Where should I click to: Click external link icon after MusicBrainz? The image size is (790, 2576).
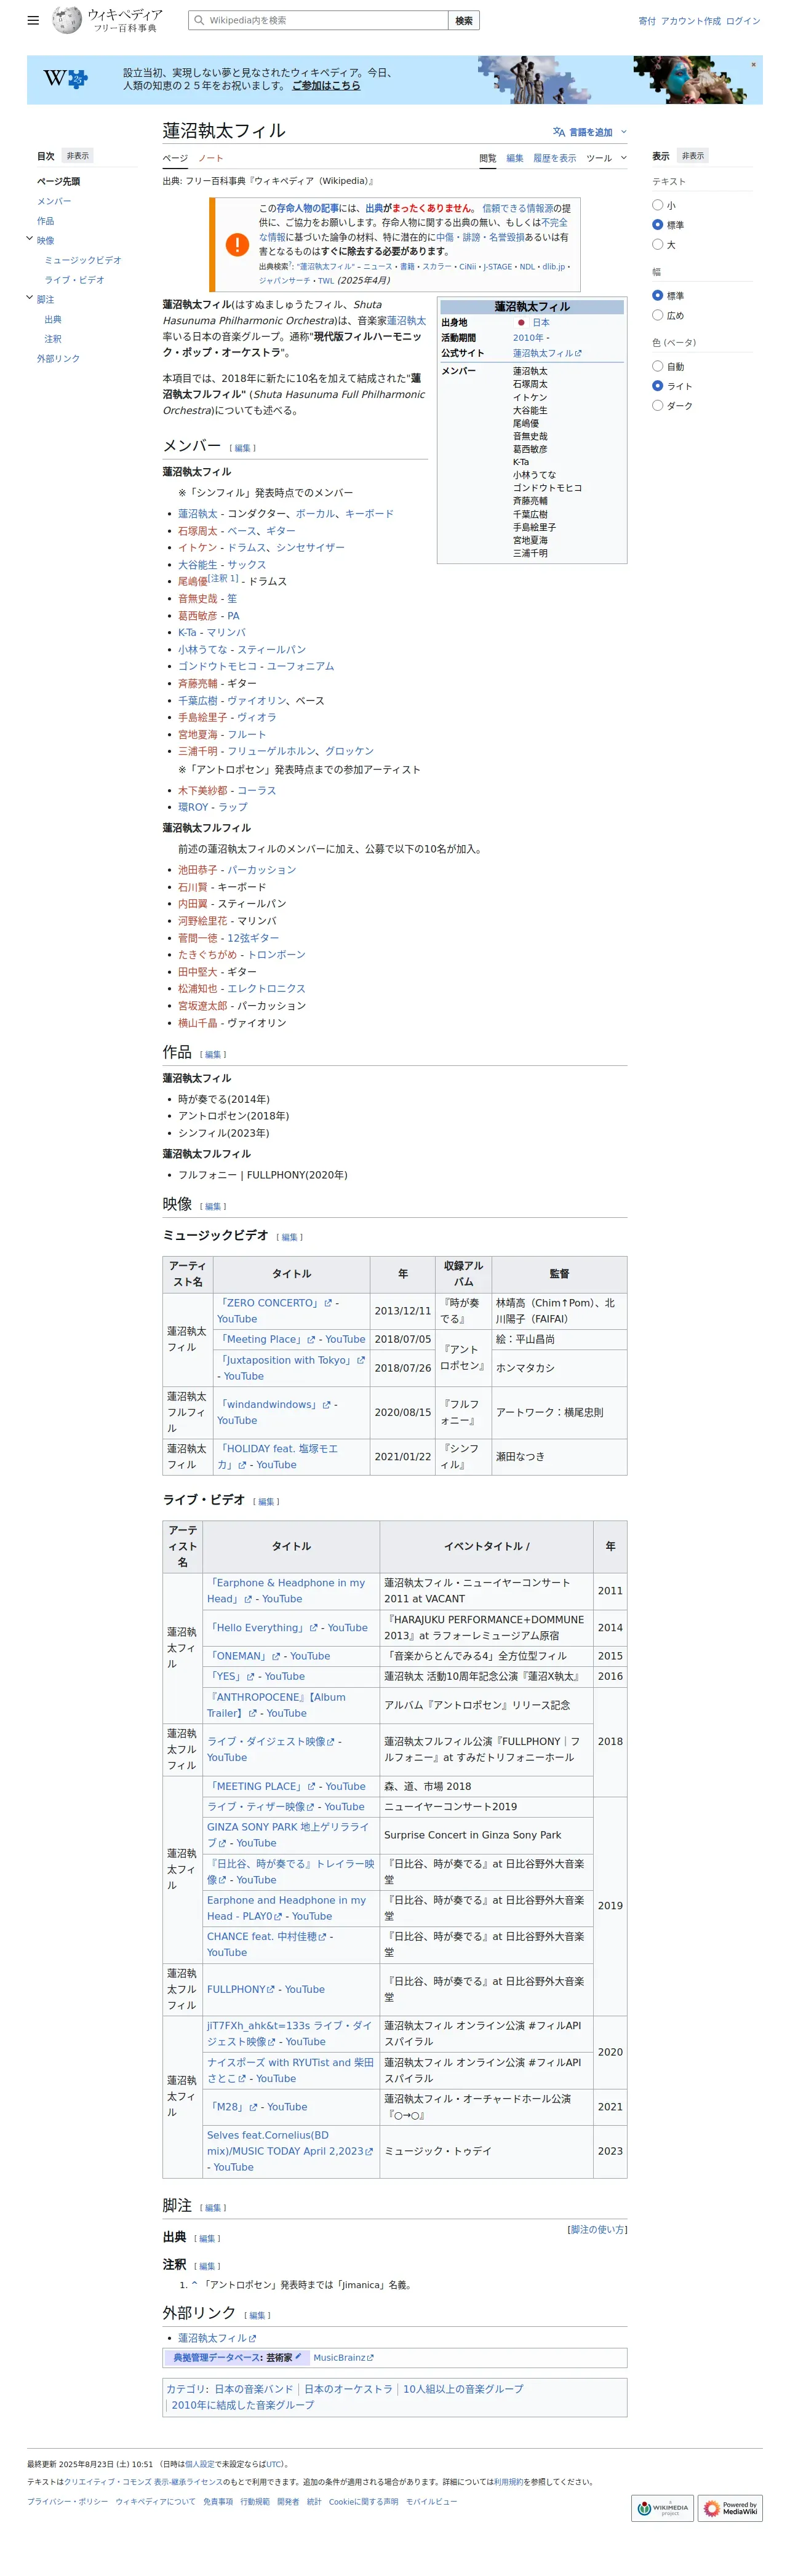point(370,2357)
